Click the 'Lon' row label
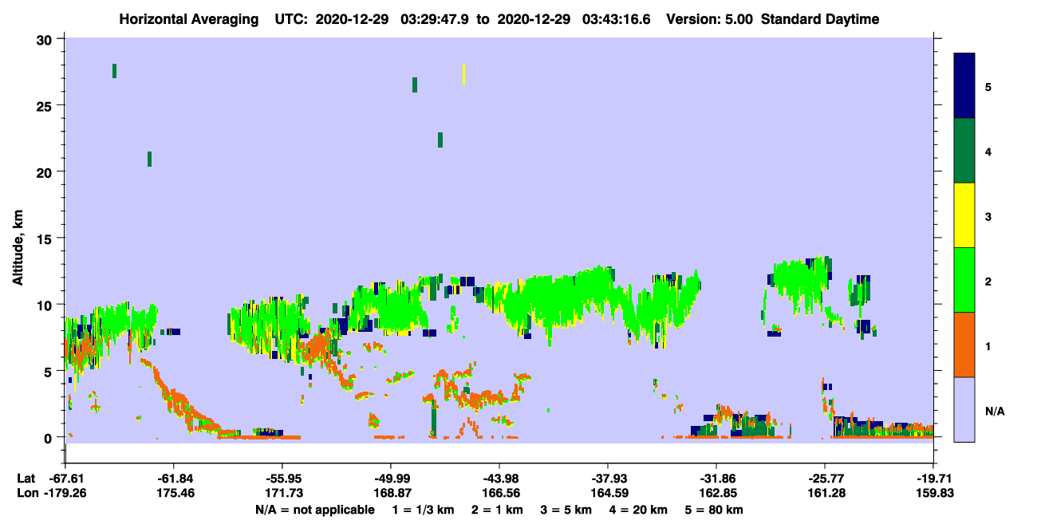The image size is (1037, 532). (x=26, y=493)
